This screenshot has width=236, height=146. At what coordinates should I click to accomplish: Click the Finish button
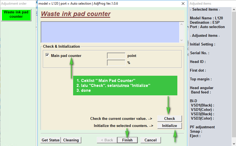pyautogui.click(x=127, y=140)
